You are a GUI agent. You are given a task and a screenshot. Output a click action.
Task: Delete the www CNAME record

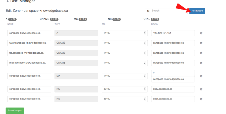click(201, 43)
